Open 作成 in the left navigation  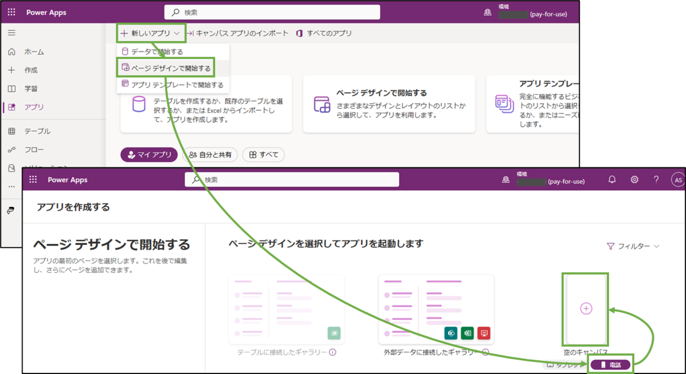pyautogui.click(x=31, y=70)
